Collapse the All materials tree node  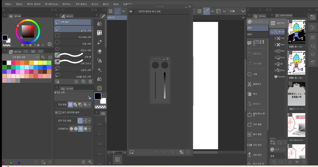coord(272,32)
